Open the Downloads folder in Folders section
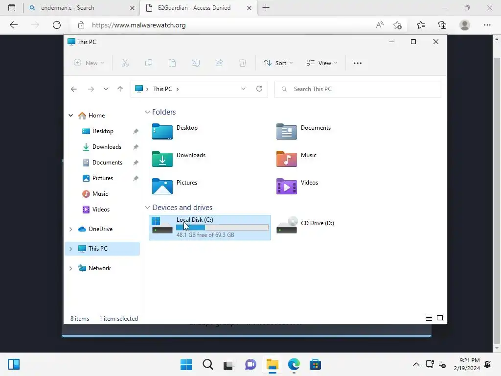501x376 pixels. click(179, 159)
